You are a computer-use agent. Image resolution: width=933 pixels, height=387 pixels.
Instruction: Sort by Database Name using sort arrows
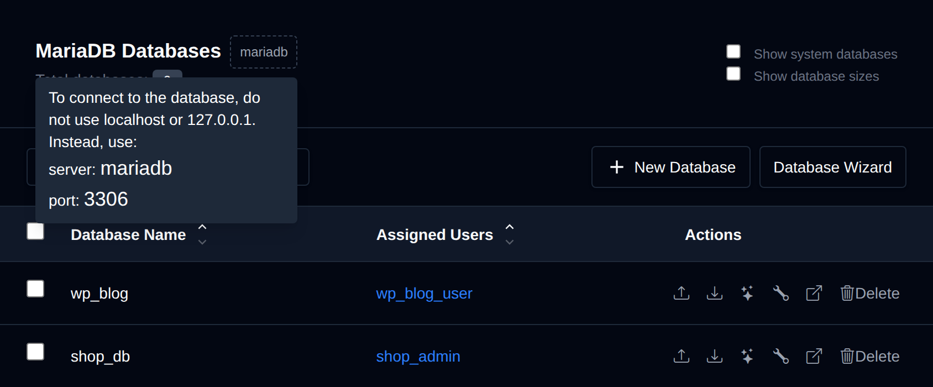click(x=202, y=234)
